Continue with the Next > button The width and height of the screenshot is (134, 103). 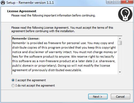tap(98, 97)
